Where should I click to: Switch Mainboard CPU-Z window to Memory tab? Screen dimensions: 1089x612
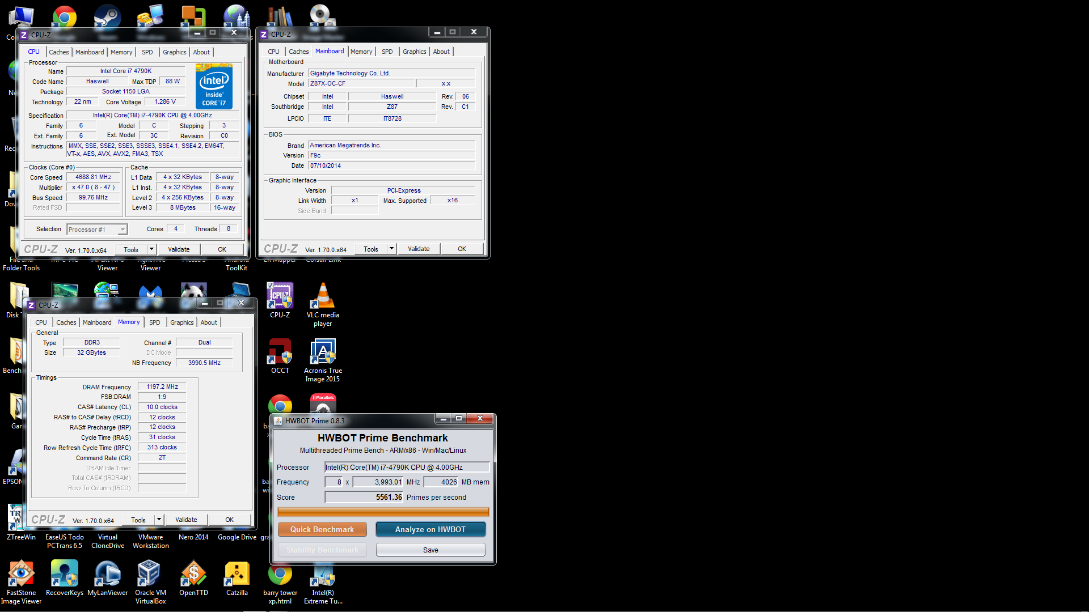click(x=361, y=52)
